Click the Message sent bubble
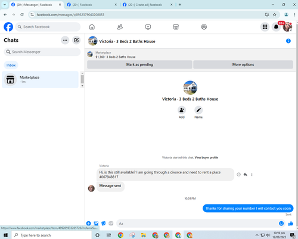This screenshot has height=239, width=298. coord(110,186)
